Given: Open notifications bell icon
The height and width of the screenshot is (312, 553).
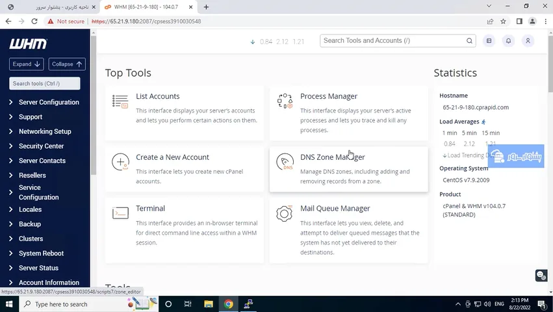Looking at the screenshot, I should tap(508, 40).
